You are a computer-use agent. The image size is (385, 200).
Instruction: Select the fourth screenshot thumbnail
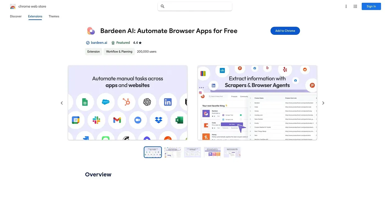(212, 152)
